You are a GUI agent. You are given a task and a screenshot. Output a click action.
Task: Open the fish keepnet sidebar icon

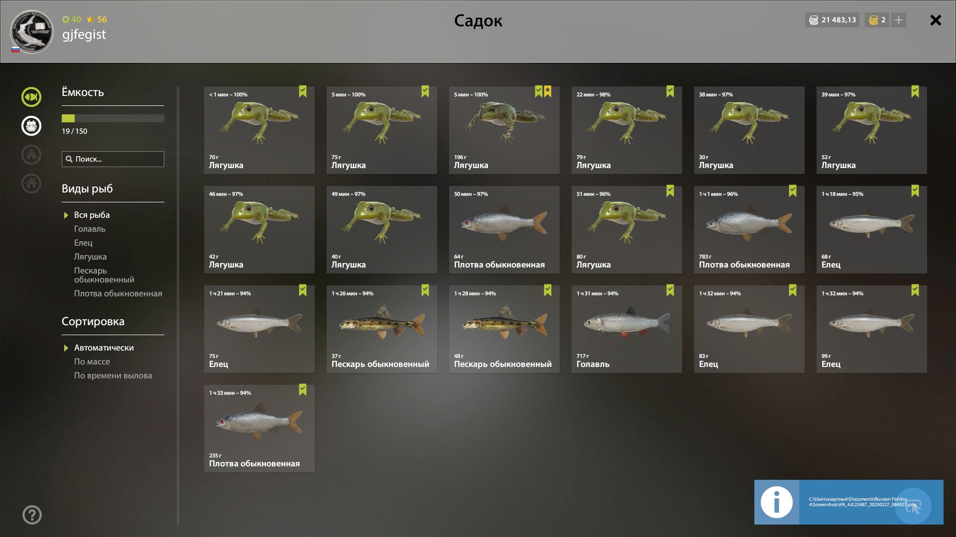(x=31, y=97)
